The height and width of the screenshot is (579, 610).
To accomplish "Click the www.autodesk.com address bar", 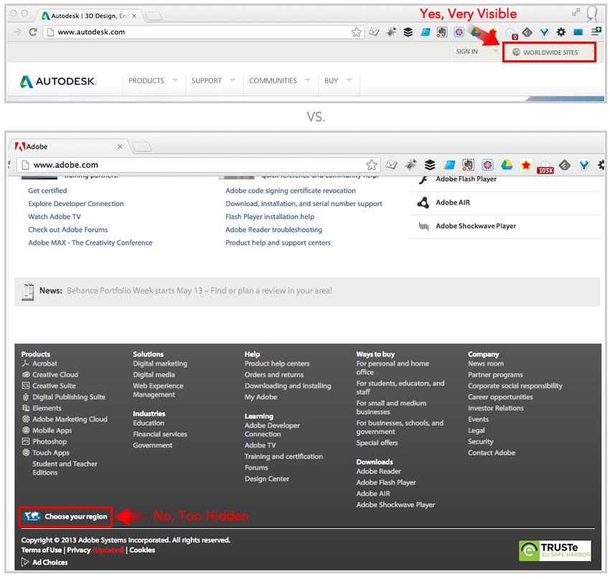I will [x=203, y=32].
